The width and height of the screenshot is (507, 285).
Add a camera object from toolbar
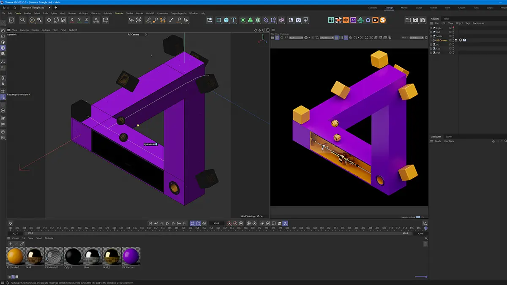coord(298,20)
